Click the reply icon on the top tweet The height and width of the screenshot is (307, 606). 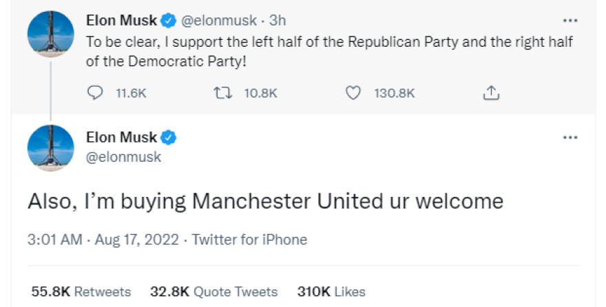(x=95, y=93)
